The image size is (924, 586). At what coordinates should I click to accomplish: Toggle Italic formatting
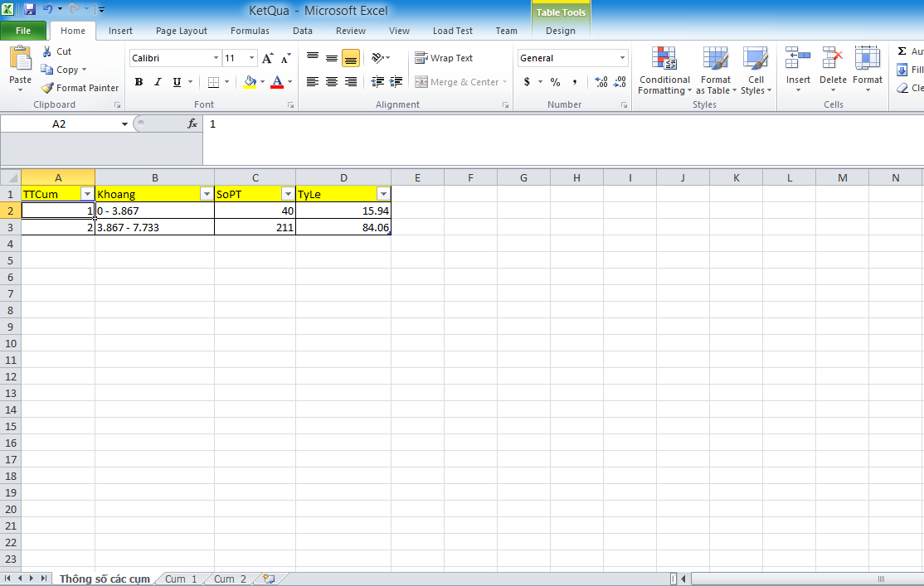click(x=158, y=82)
